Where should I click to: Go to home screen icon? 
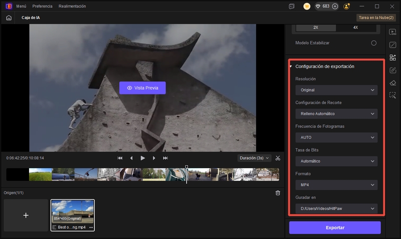click(x=9, y=18)
